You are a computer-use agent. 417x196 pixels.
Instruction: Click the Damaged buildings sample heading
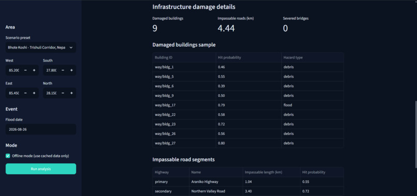coord(184,45)
